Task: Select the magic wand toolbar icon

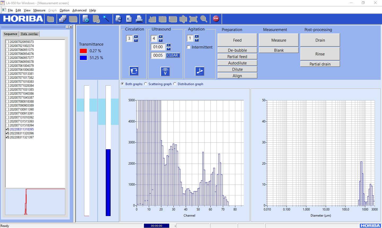Action: (106, 19)
